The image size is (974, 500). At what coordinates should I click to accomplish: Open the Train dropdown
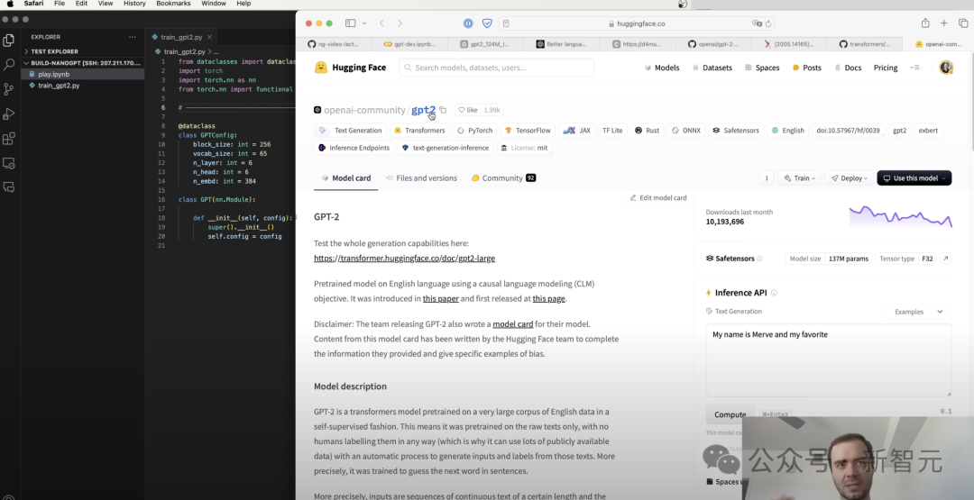click(x=799, y=178)
